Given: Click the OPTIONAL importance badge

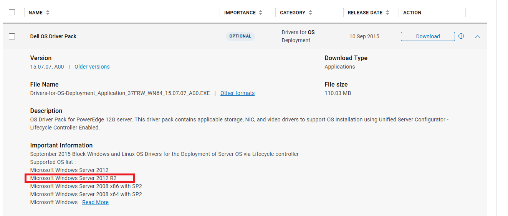Looking at the screenshot, I should 240,36.
